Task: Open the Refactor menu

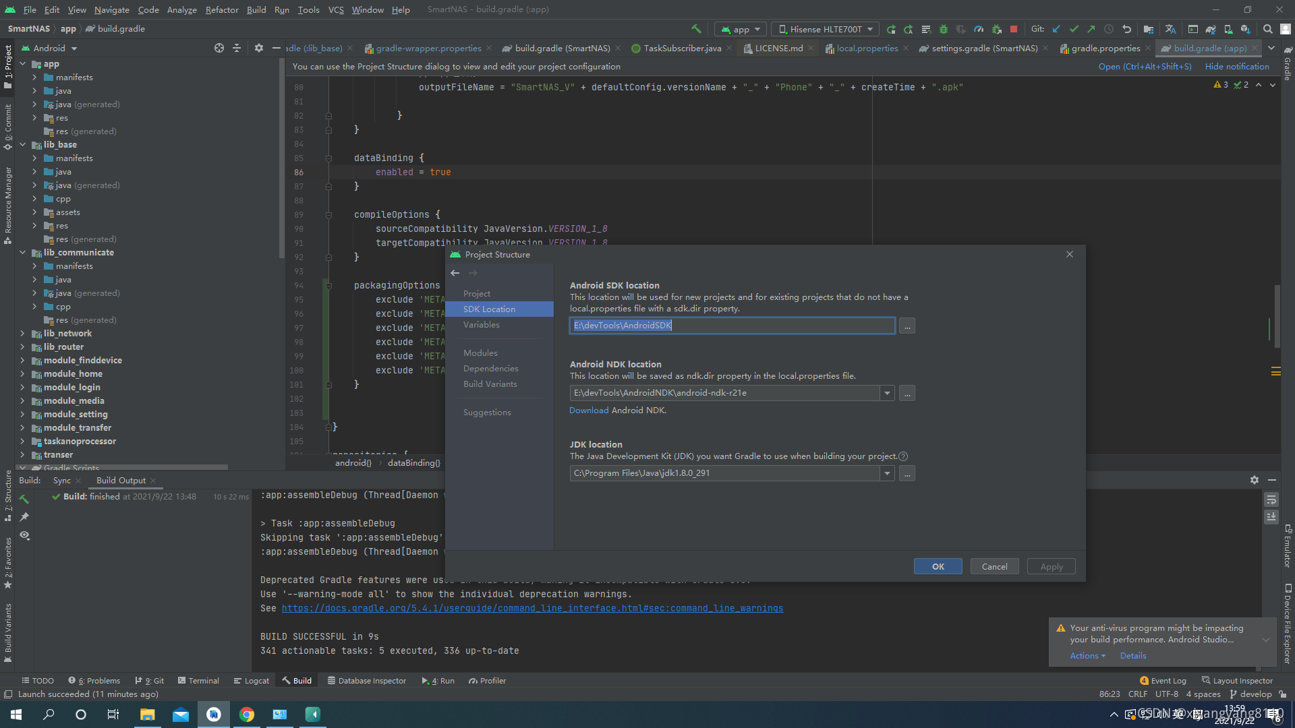Action: 222,9
